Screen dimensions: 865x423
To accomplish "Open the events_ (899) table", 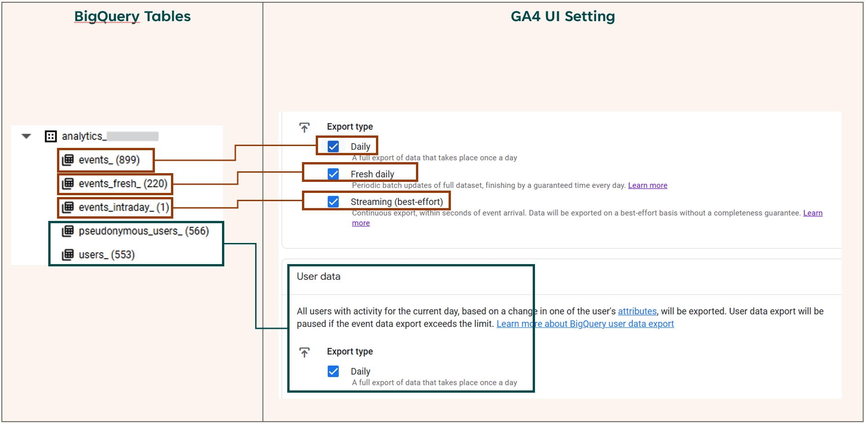I will point(109,160).
